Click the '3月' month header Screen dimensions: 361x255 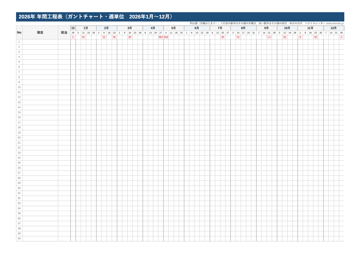pos(130,28)
